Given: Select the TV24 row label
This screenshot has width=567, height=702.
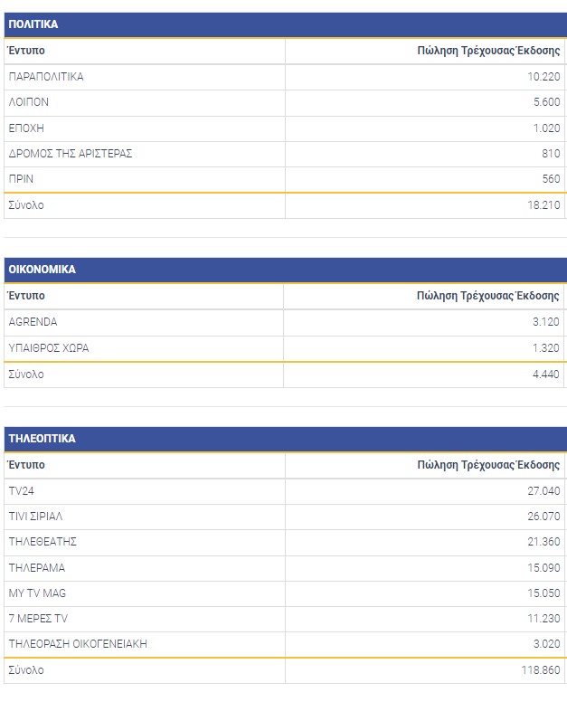Looking at the screenshot, I should pos(22,490).
